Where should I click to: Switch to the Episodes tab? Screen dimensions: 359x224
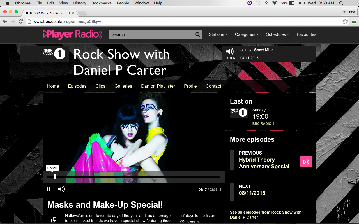click(77, 86)
